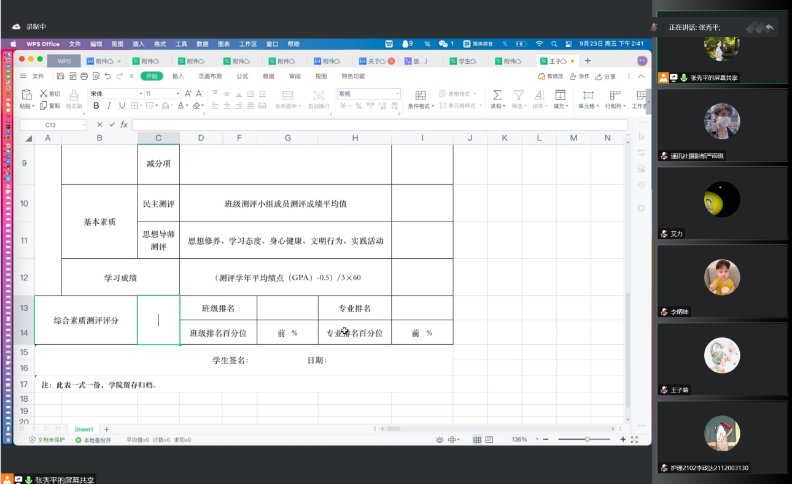
Task: Click the fx insert function icon
Action: 124,125
